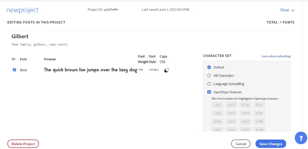
Task: Click the Delete Project button
Action: pos(23,144)
